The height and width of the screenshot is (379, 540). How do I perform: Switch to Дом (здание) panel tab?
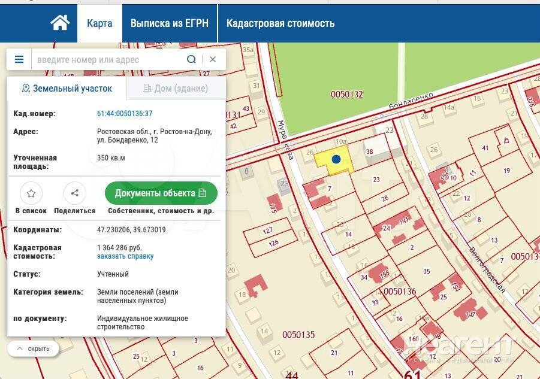176,88
